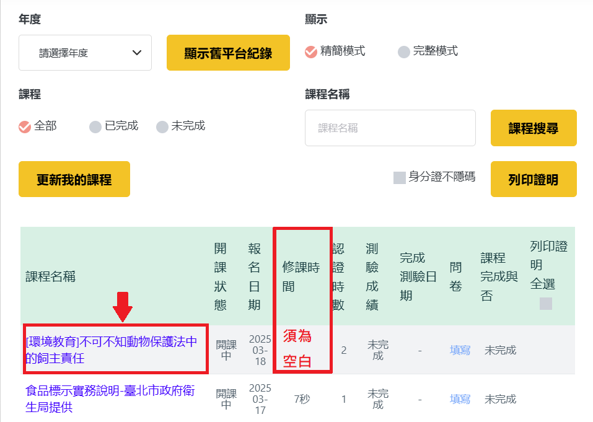
Task: Click the 課程完成與否 column header
Action: click(499, 277)
